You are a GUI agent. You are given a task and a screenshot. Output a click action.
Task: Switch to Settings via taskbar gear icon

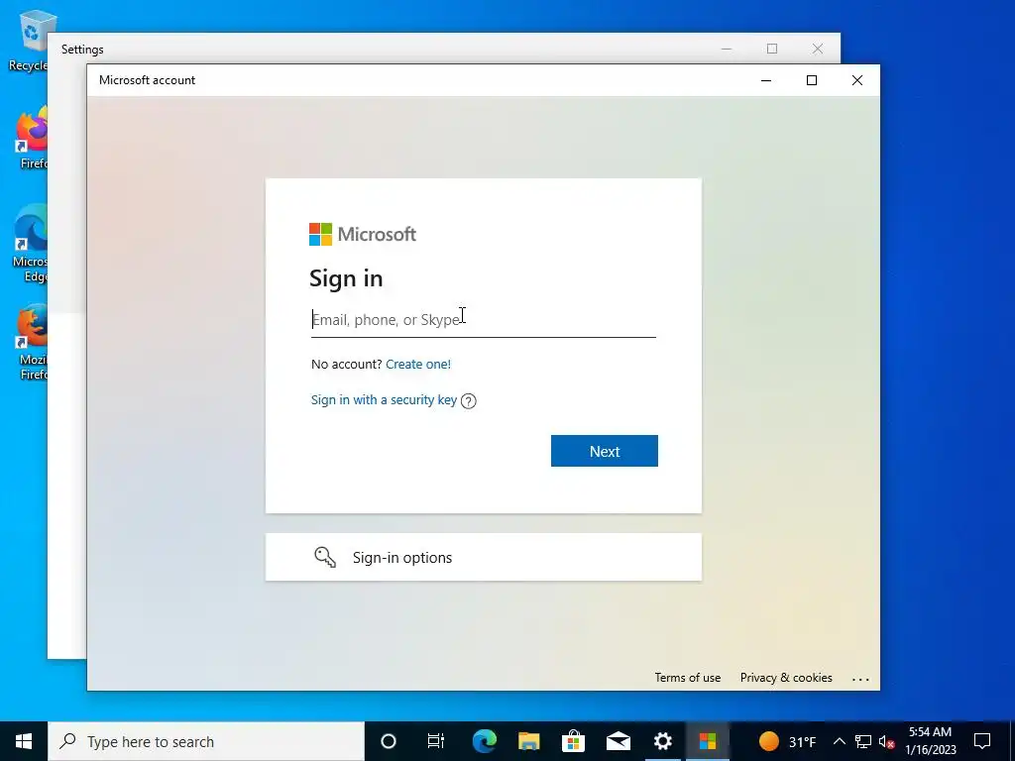663,741
